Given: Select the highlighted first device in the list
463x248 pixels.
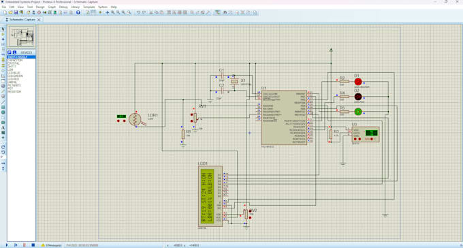Looking at the screenshot, I should 21,57.
